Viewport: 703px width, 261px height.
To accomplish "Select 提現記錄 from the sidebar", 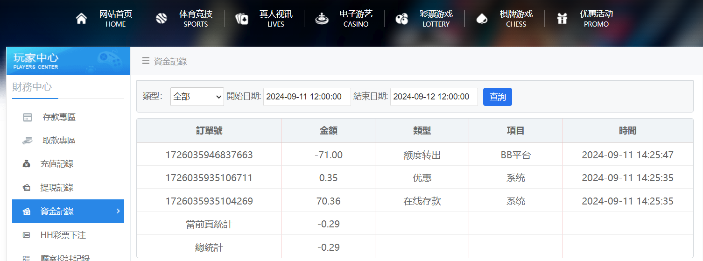I will 57,188.
